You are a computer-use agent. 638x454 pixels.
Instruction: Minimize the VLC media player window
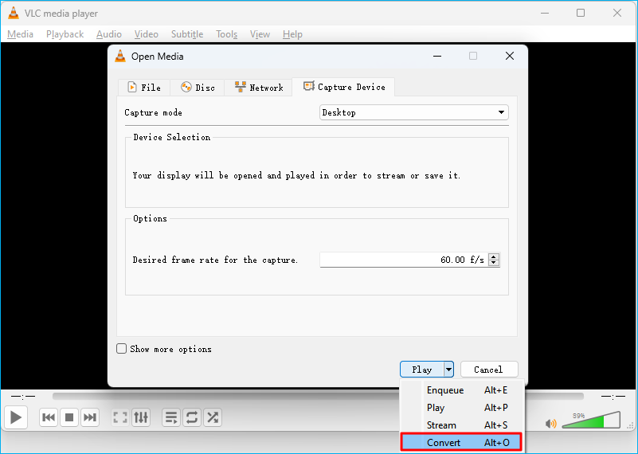545,13
